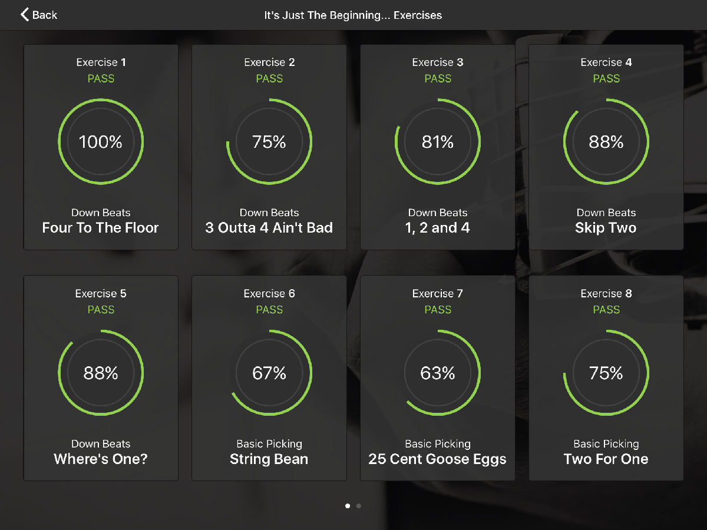
Task: Click the 67% score ring for String Bean
Action: point(269,373)
